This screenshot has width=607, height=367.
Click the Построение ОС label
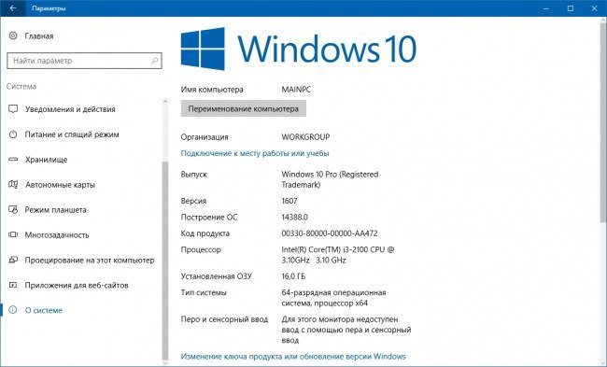coord(209,218)
